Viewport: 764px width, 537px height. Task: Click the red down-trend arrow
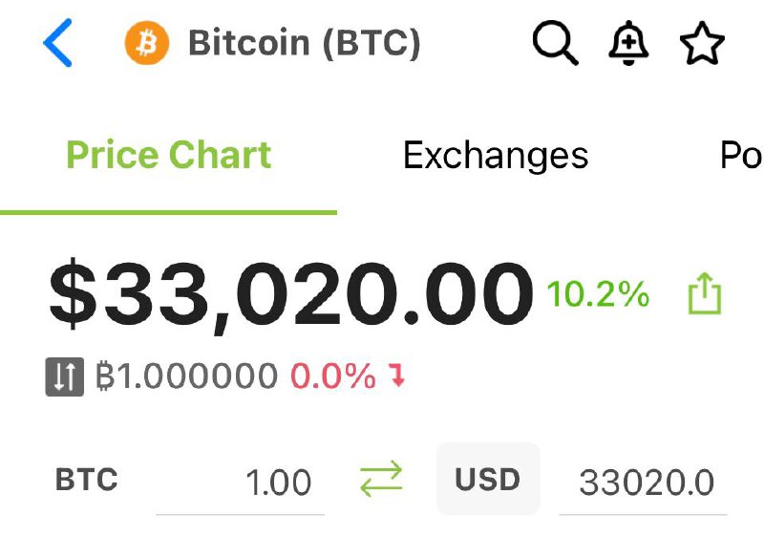point(397,377)
